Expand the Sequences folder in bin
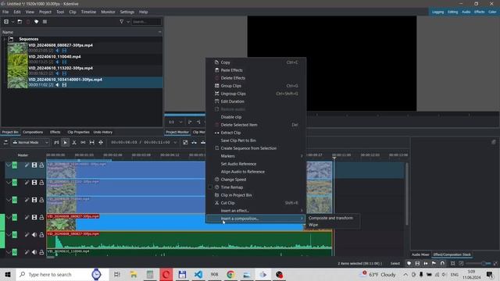 pyautogui.click(x=4, y=39)
